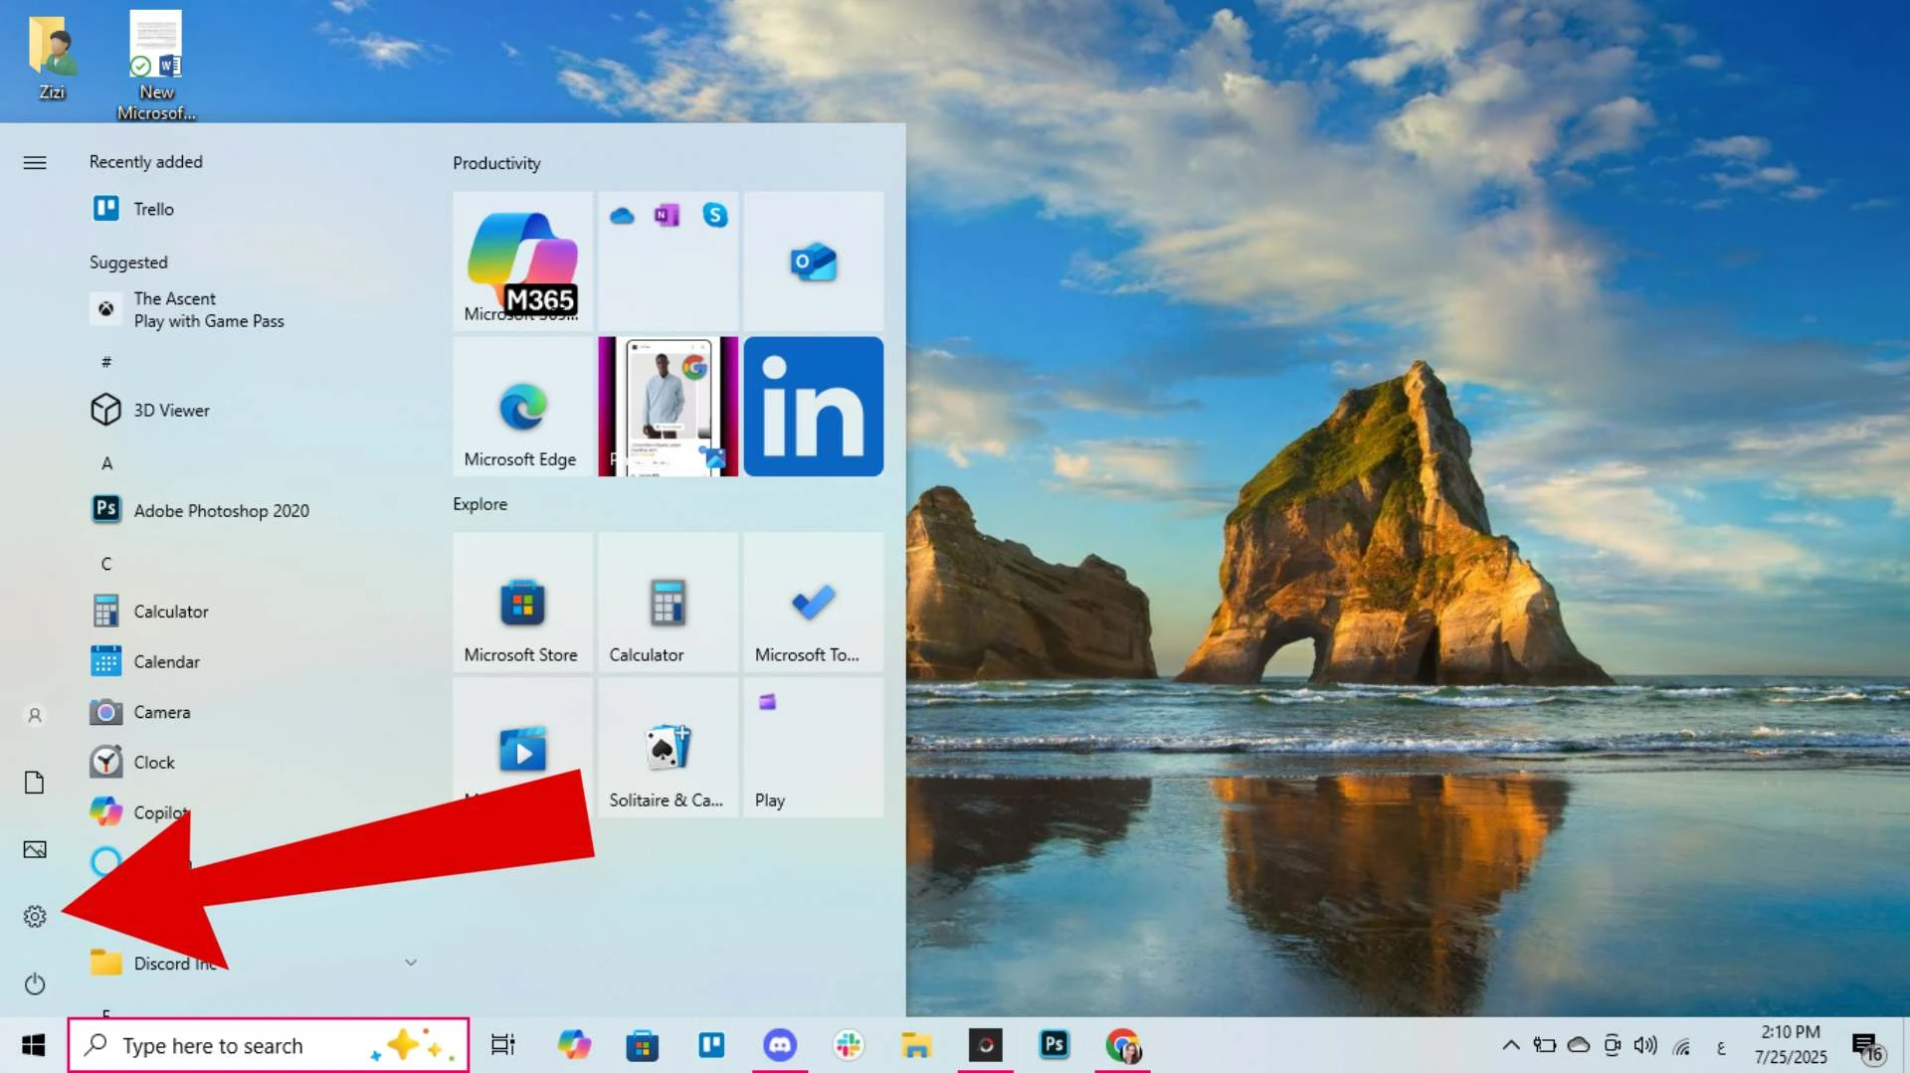
Task: Click the Productivity group heading
Action: point(496,163)
